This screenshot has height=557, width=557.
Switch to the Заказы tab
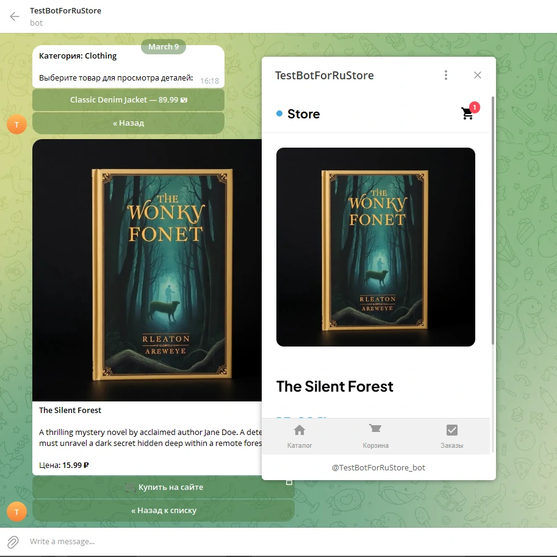click(x=451, y=436)
